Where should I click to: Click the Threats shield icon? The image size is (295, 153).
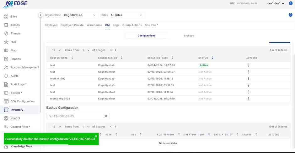[6, 33]
